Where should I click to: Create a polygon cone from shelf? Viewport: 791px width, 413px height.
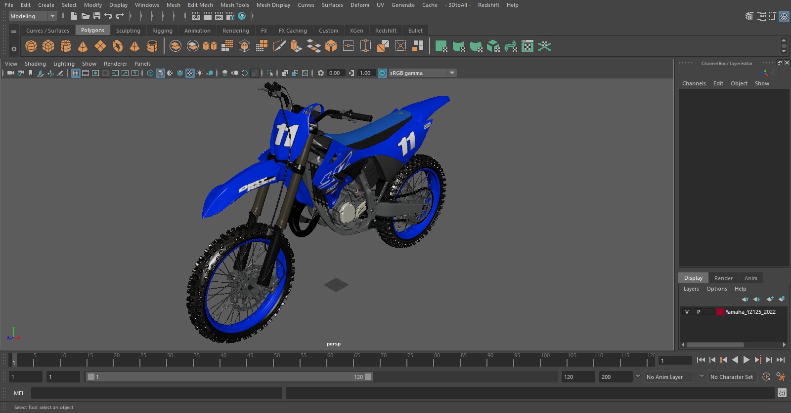coord(83,46)
